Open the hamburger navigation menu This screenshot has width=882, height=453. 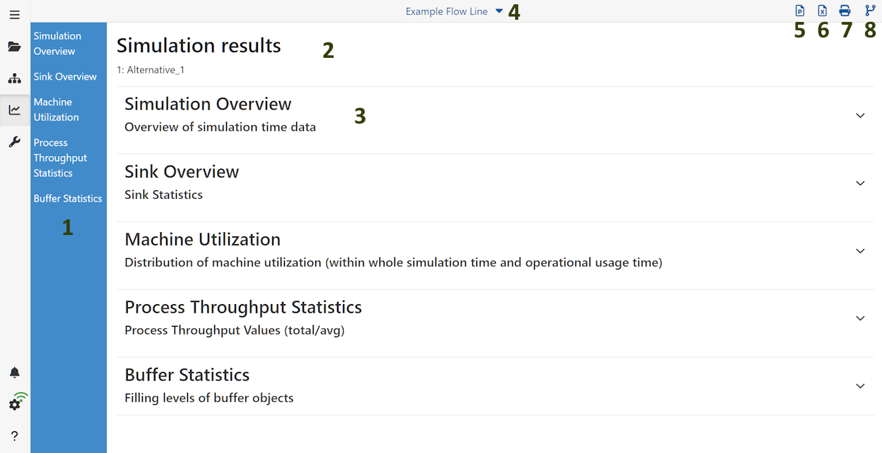coord(14,14)
